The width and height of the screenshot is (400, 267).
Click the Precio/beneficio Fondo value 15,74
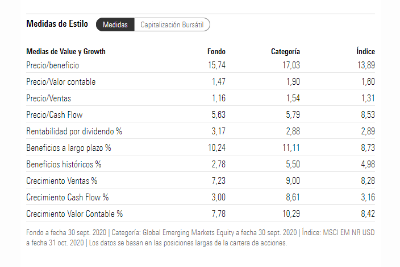pos(217,65)
